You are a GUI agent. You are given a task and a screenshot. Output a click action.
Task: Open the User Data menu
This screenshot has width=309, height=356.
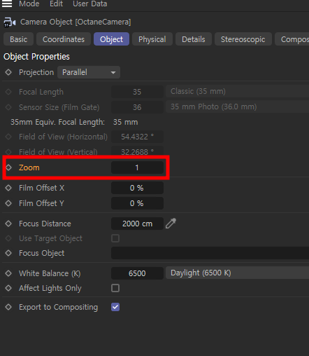[90, 4]
